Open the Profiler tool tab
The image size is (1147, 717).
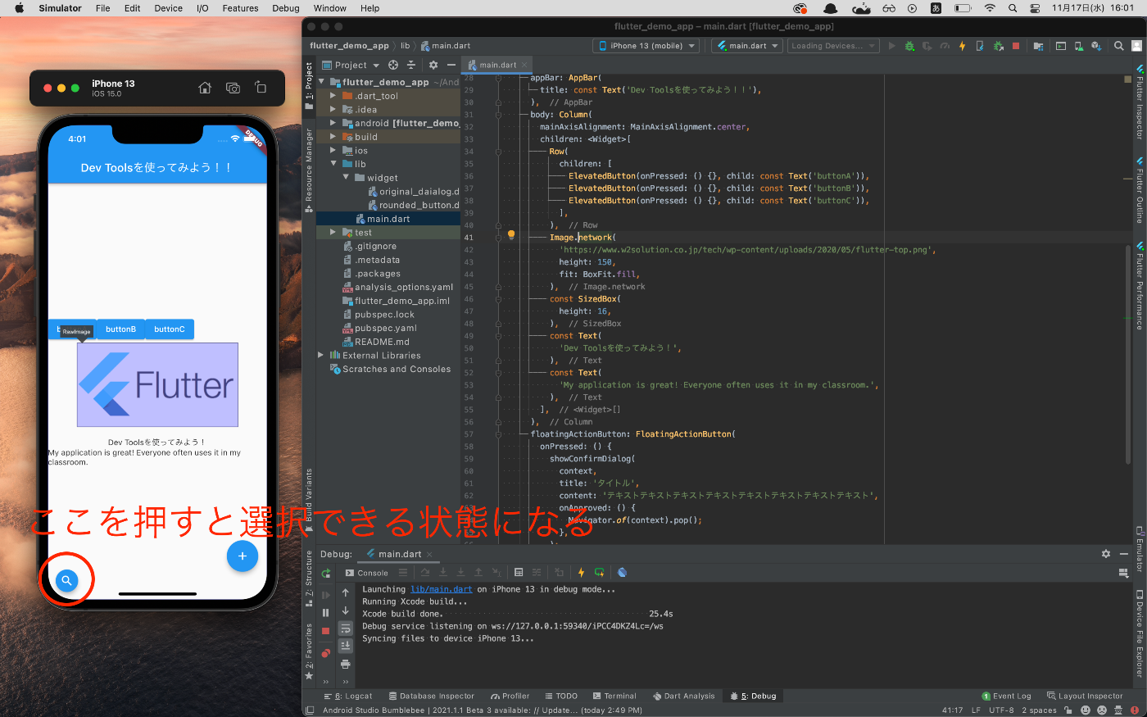pyautogui.click(x=510, y=696)
